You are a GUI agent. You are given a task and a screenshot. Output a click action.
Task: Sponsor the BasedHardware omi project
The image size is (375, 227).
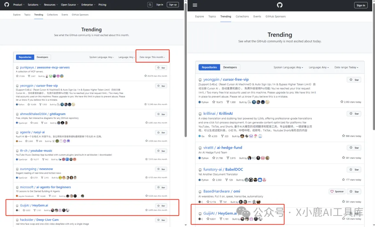point(337,191)
